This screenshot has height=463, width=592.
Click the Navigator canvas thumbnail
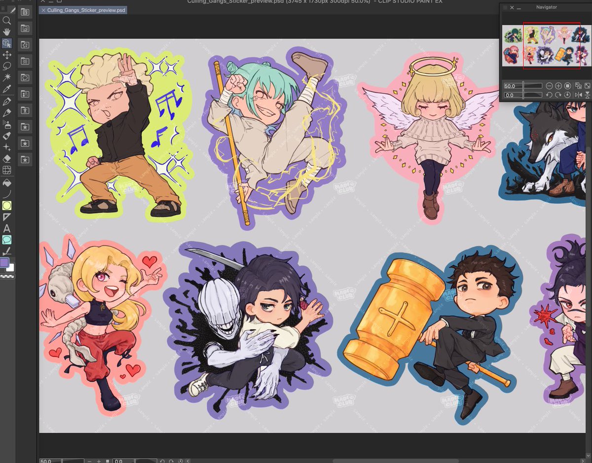(x=546, y=45)
